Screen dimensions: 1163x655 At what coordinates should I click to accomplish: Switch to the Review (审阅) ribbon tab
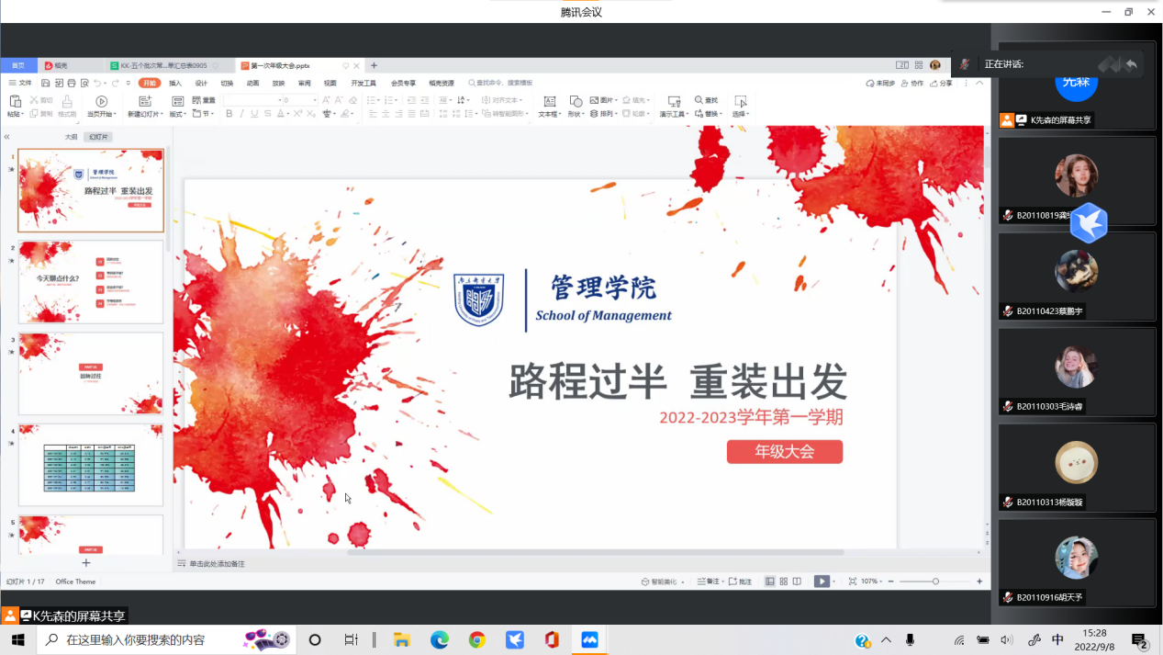[304, 83]
